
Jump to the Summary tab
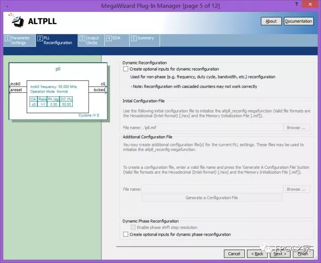pyautogui.click(x=143, y=38)
